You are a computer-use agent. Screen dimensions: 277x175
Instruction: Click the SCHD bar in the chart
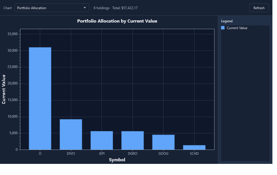pos(194,147)
